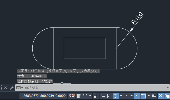Disable object snap tracking

tap(137, 96)
